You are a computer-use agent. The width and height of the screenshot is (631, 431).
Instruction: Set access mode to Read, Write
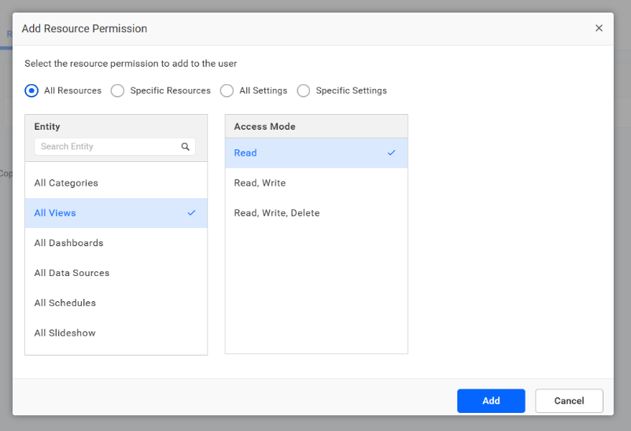tap(316, 183)
